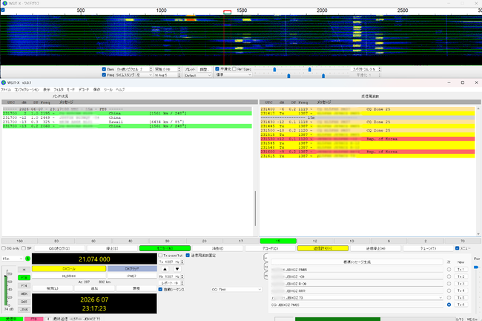The width and height of the screenshot is (482, 321).
Task: Click the Tune button
Action: point(428,248)
